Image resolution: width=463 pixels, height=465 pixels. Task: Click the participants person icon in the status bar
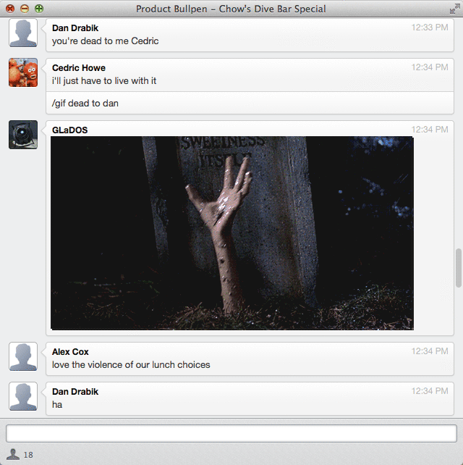click(x=13, y=454)
